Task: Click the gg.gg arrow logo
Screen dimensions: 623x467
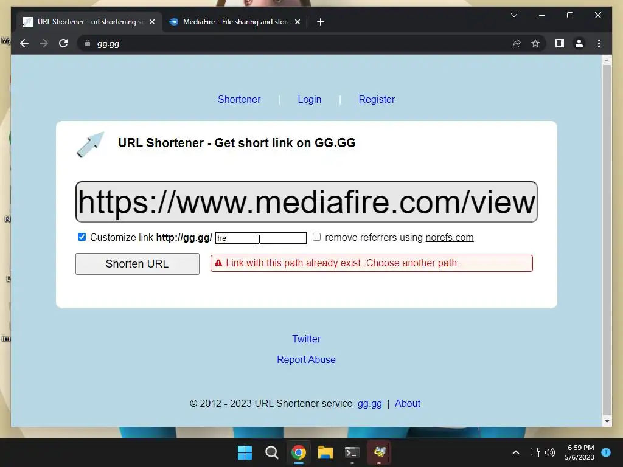Action: [x=90, y=145]
